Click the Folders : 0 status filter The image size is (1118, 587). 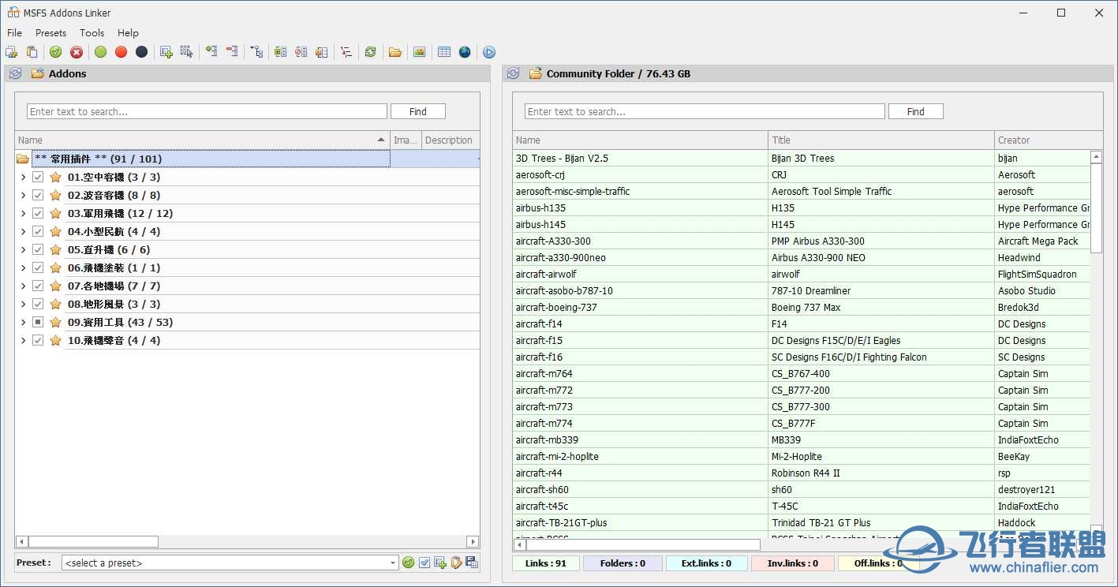(x=623, y=563)
